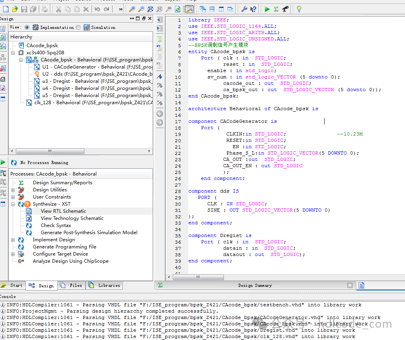Select the Implementation view radio button
This screenshot has height=340, width=405.
(x=27, y=27)
